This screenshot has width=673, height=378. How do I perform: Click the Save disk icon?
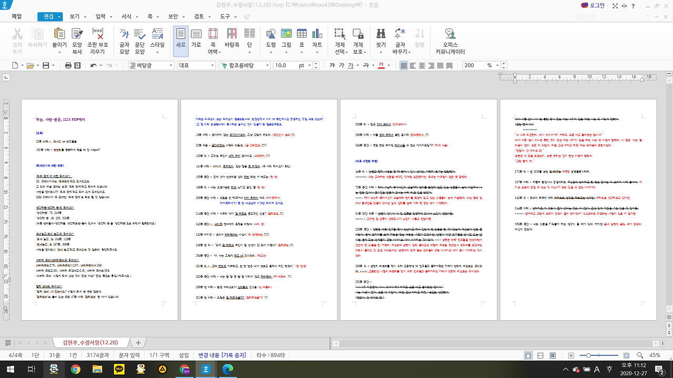point(46,66)
